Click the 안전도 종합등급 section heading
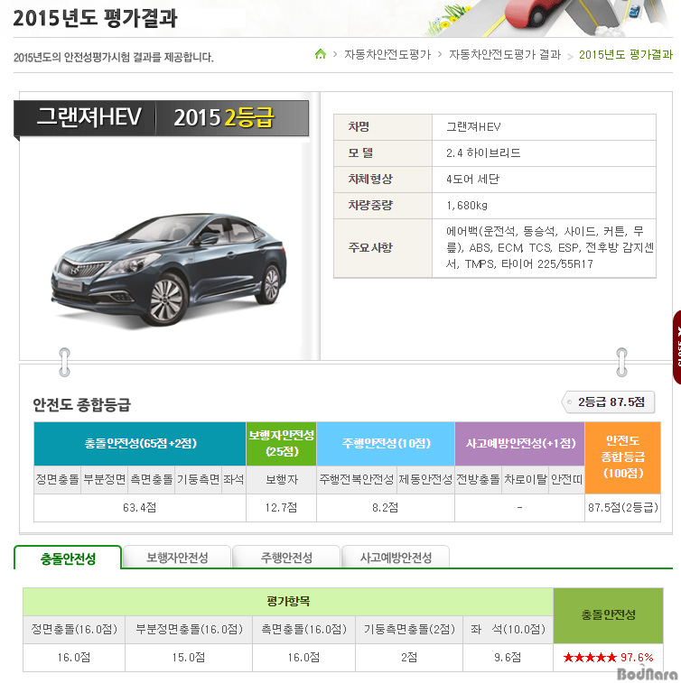Viewport: 681px width, 683px height. click(x=82, y=405)
